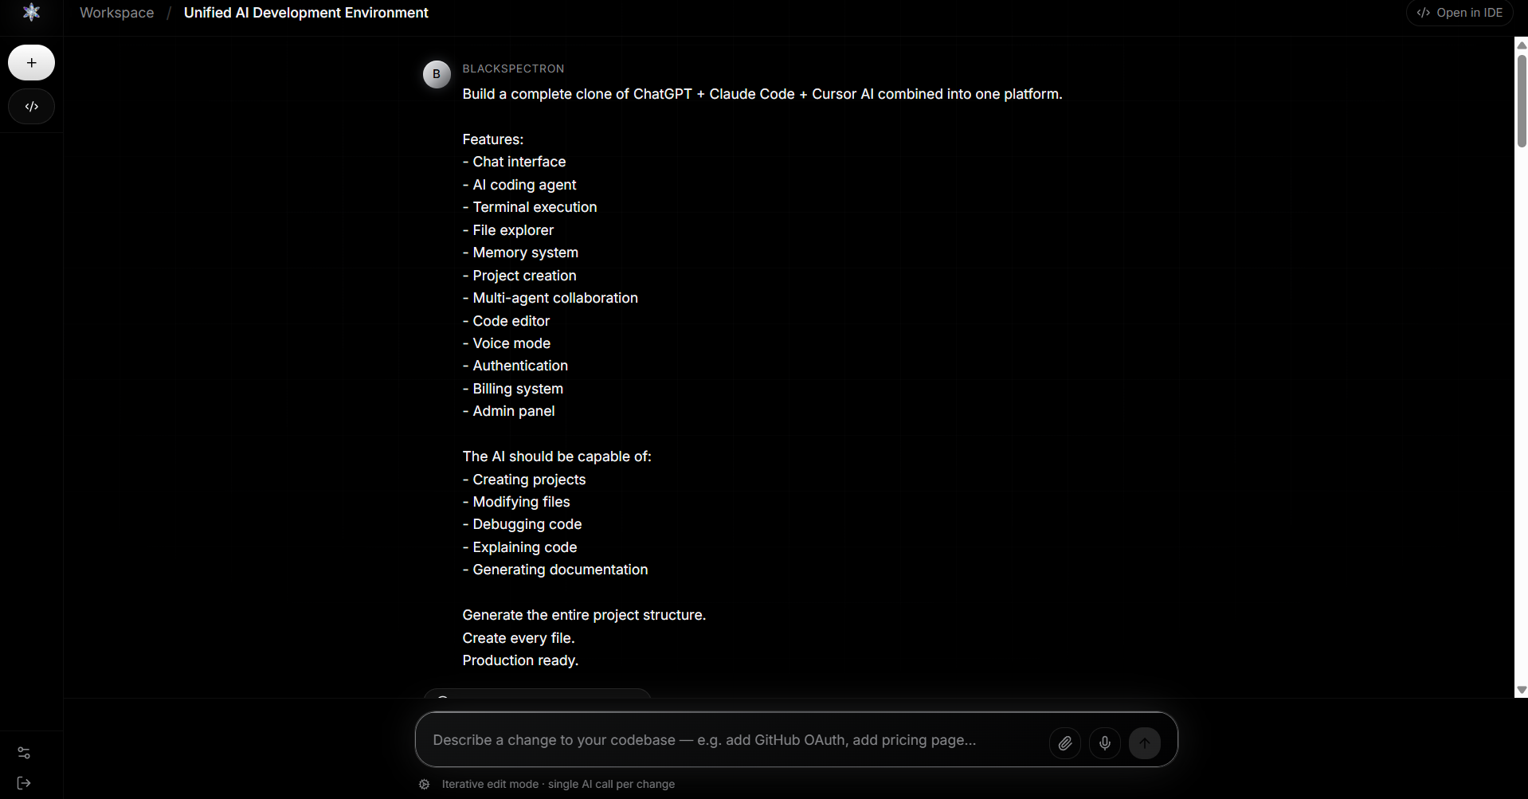Select Unified AI Development Environment title
Image resolution: width=1528 pixels, height=799 pixels.
[x=306, y=13]
